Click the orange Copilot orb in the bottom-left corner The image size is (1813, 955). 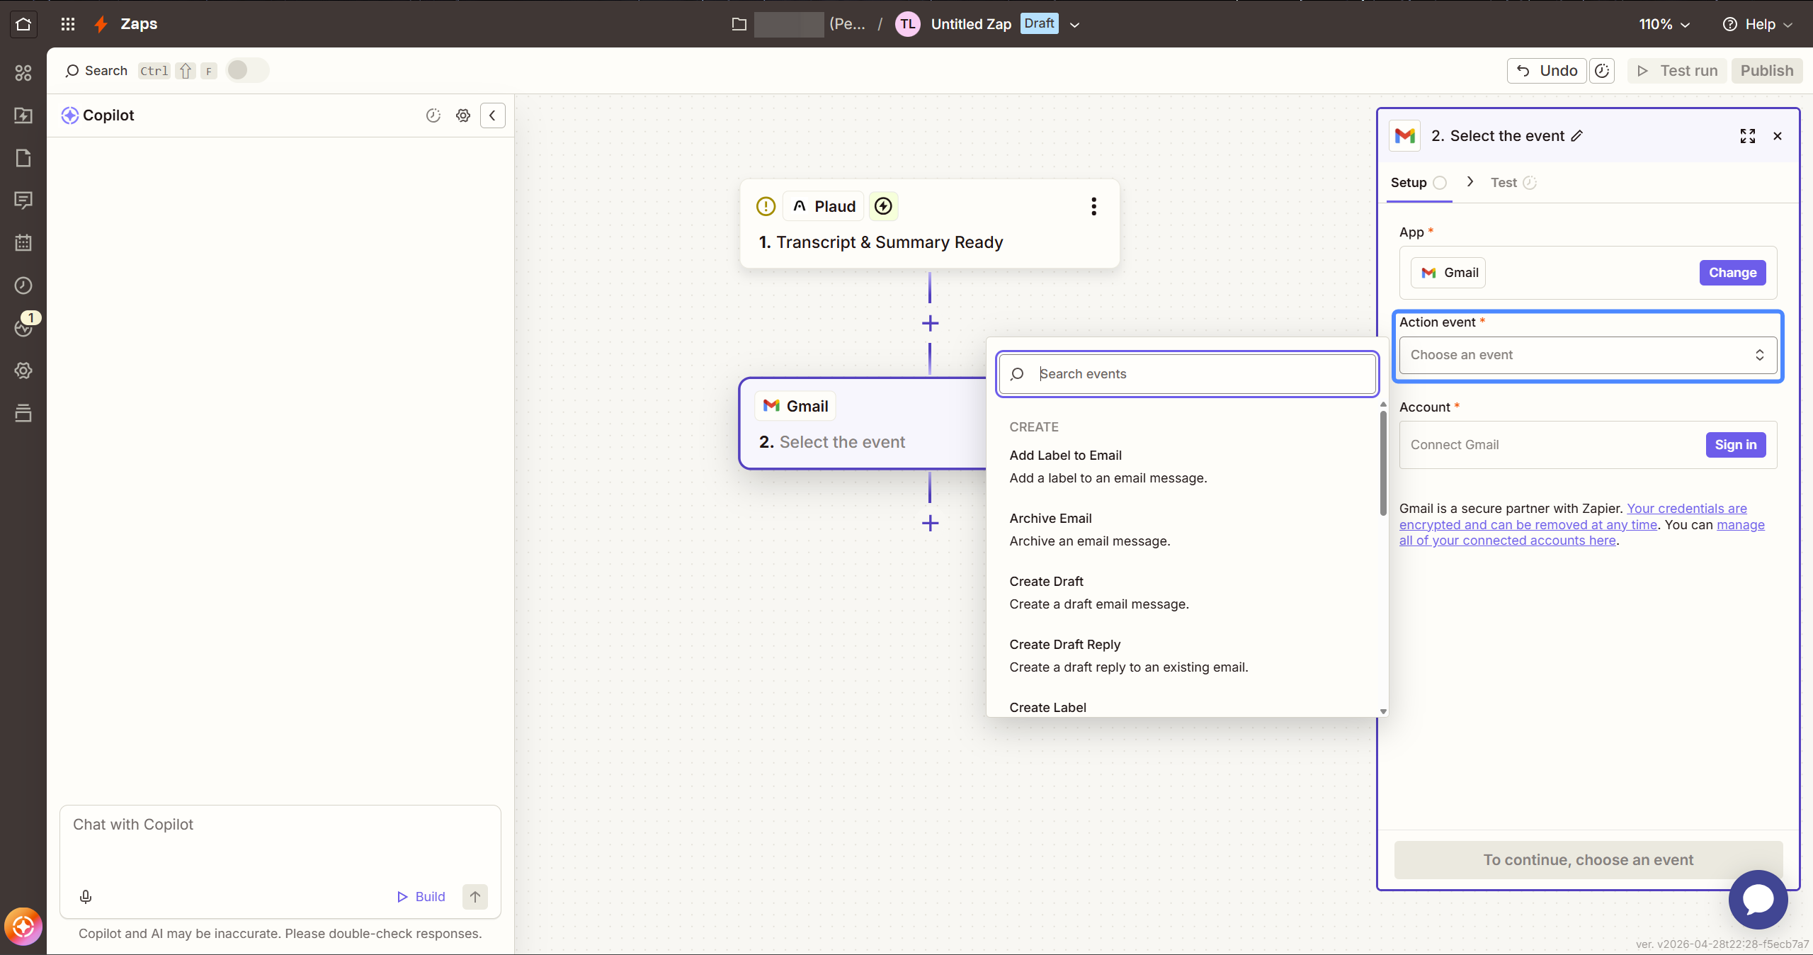click(x=23, y=927)
